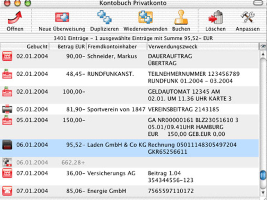Click the toolbar toggle pill in title bar
This screenshot has height=200, width=267.
[258, 3]
